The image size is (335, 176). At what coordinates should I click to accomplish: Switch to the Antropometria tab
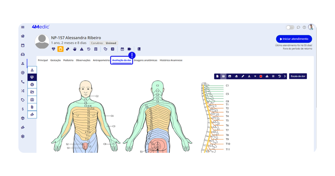tap(101, 60)
